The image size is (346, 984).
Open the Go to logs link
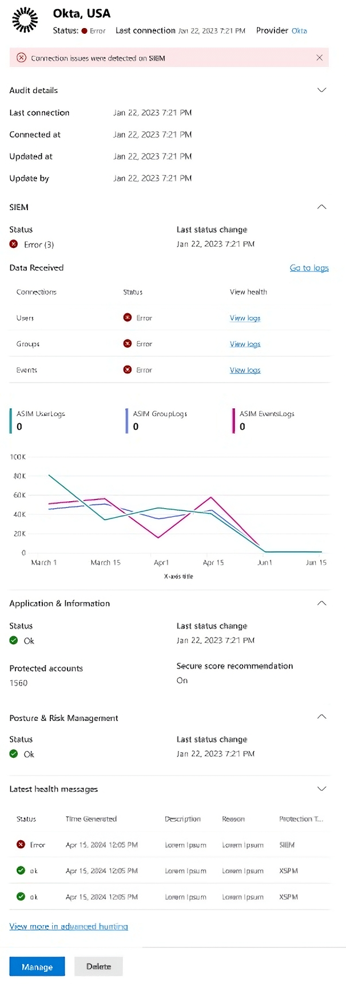pos(309,267)
